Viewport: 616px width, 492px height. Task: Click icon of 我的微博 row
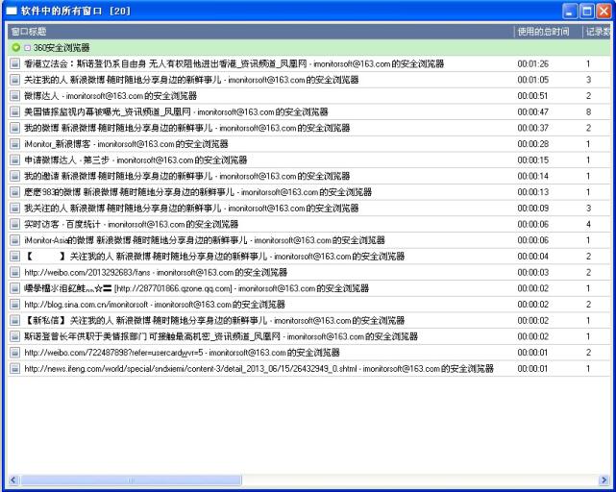click(x=15, y=128)
